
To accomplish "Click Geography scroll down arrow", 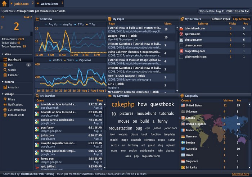I will coord(249,168).
